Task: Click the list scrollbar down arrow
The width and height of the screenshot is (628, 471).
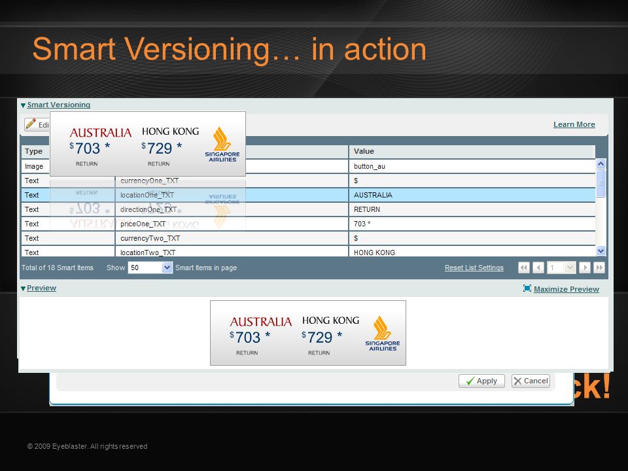Action: click(x=601, y=251)
